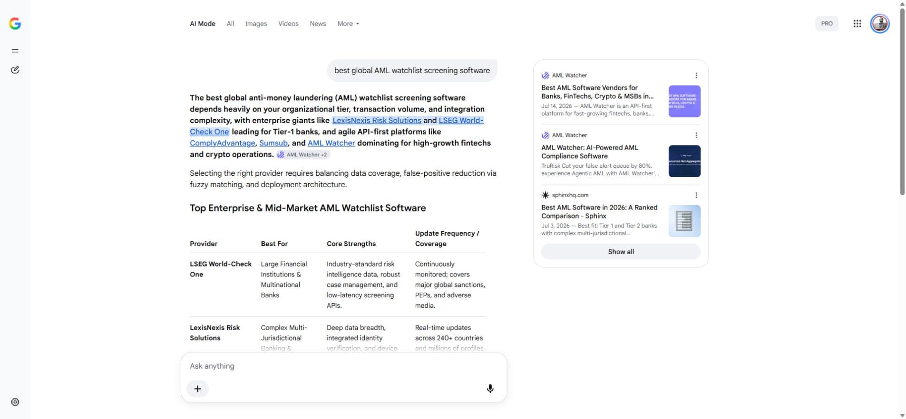The height and width of the screenshot is (419, 906).
Task: Expand the More dropdown menu
Action: pyautogui.click(x=348, y=24)
